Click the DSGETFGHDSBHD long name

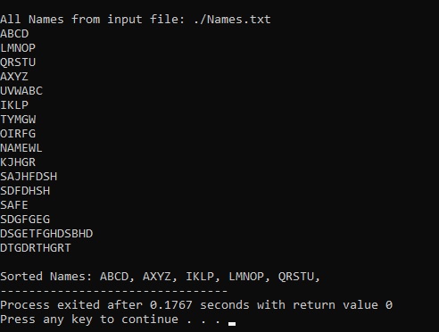[x=46, y=234]
